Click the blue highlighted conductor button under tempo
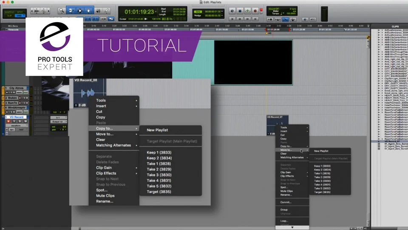The width and height of the screenshot is (408, 230). pyautogui.click(x=286, y=19)
